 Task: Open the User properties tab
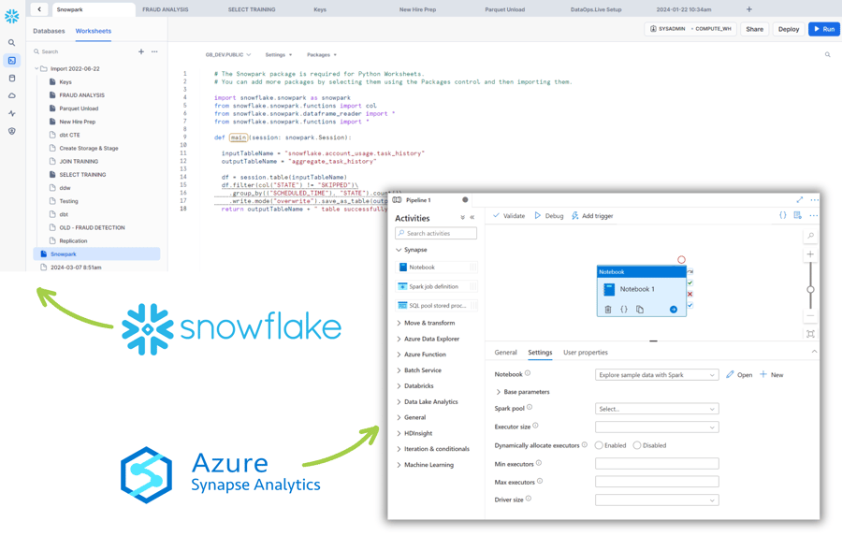click(x=586, y=353)
